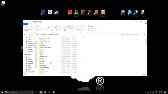Image resolution: width=168 pixels, height=94 pixels.
Task: Click Paste shortcut in ribbon
Action: pyautogui.click(x=41, y=30)
